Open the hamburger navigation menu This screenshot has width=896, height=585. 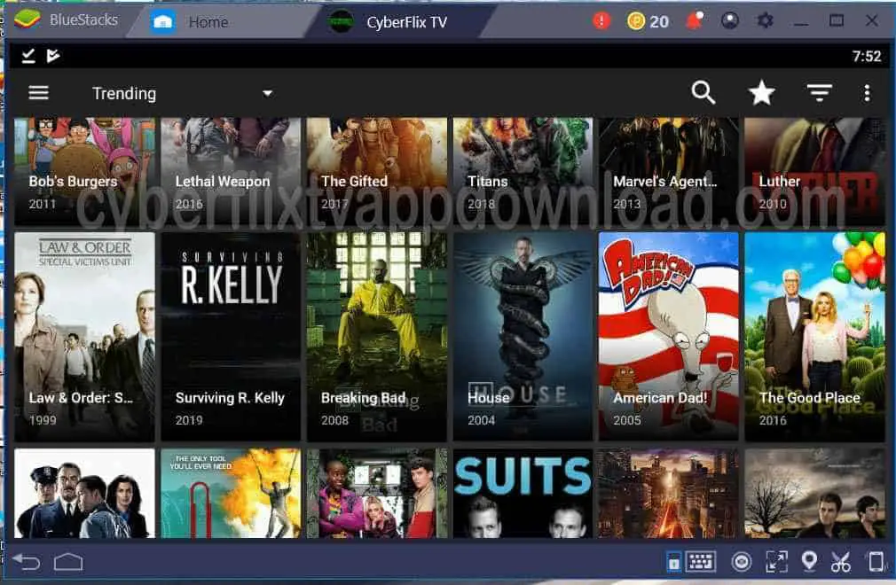click(x=39, y=92)
